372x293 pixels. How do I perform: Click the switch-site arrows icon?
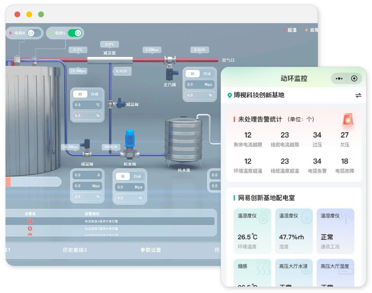point(358,95)
